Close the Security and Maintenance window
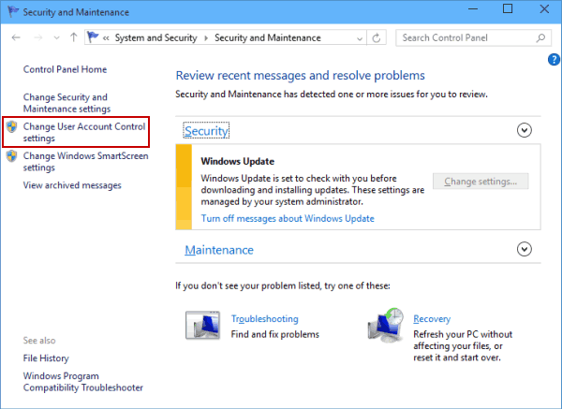Viewport: 562px width, 409px height. [x=544, y=9]
